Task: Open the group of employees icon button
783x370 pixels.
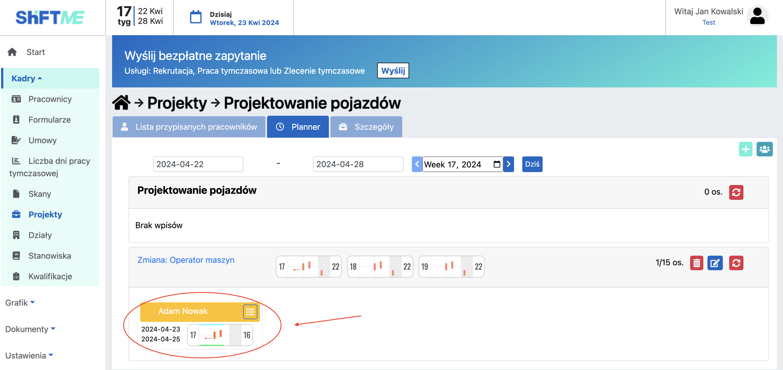Action: (764, 149)
